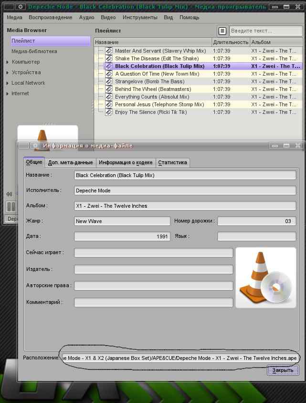Expand the Компьютер tree node
Viewport: 306px width, 403px height.
tap(8, 62)
